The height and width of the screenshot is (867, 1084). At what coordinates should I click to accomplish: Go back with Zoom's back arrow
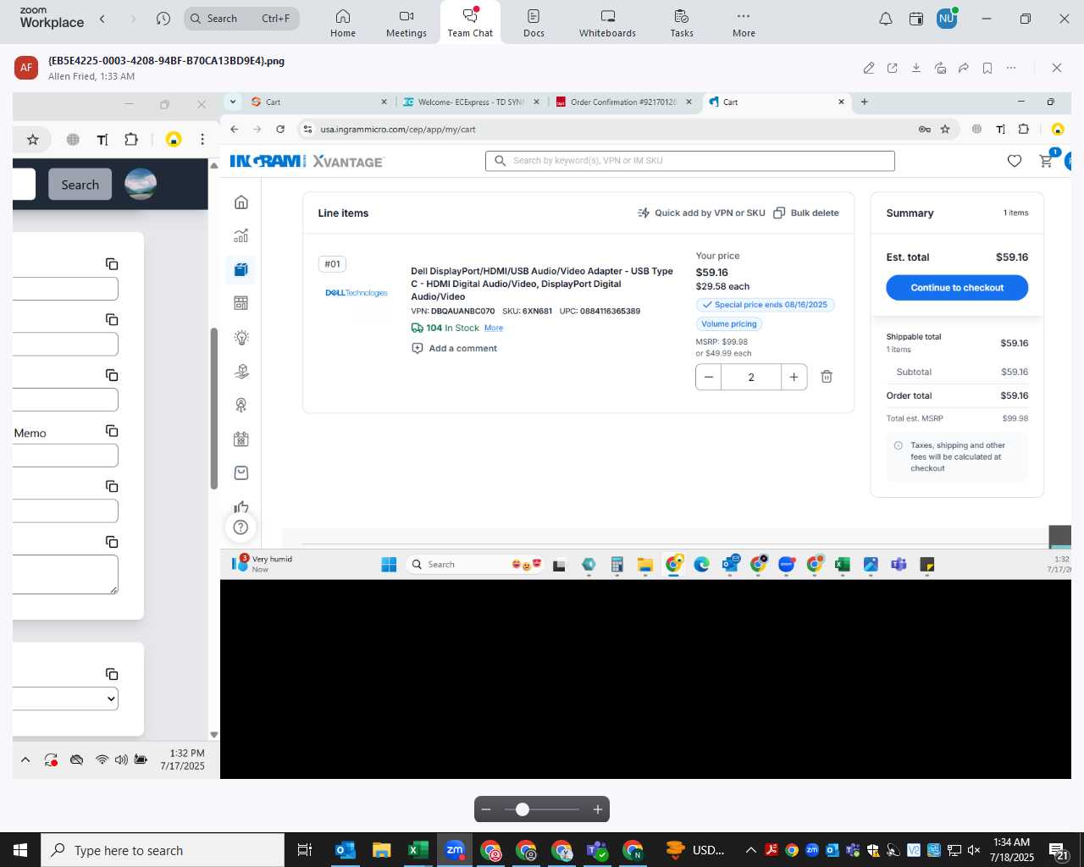102,19
